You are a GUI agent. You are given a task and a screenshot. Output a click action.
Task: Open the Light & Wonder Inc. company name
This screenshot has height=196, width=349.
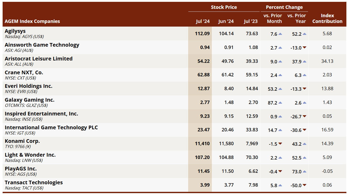click(30, 155)
